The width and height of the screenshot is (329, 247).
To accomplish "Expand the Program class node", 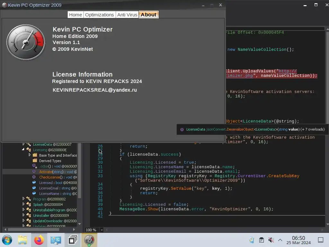I will pos(23,198).
